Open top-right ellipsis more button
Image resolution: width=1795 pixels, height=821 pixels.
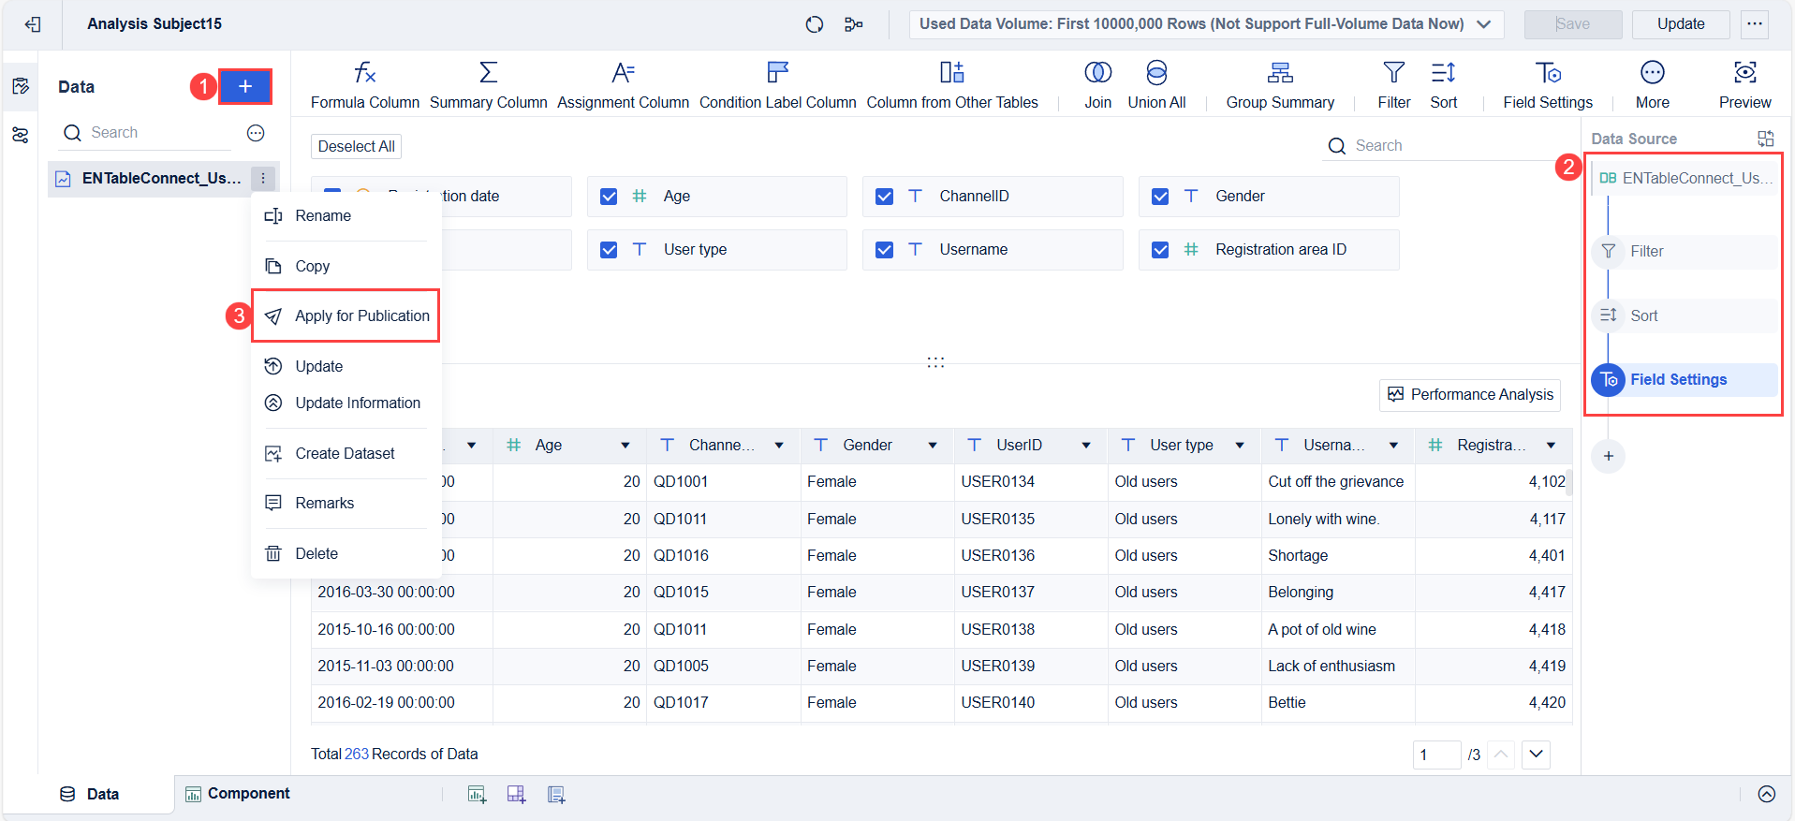tap(1754, 24)
